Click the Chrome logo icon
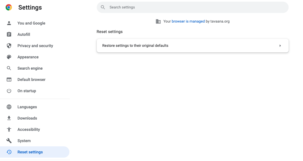 [x=9, y=7]
